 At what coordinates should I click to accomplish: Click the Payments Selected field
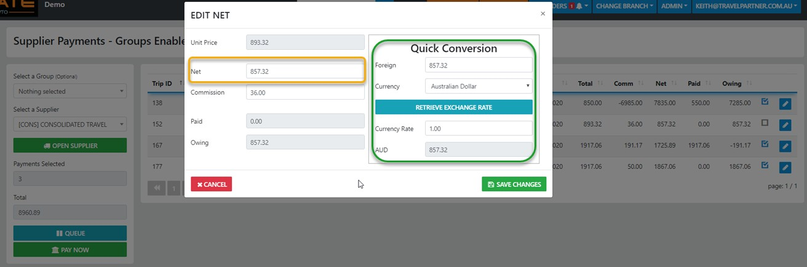tap(70, 178)
